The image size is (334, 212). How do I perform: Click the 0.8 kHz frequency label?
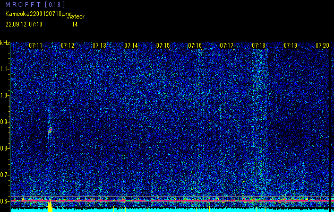tap(4, 148)
